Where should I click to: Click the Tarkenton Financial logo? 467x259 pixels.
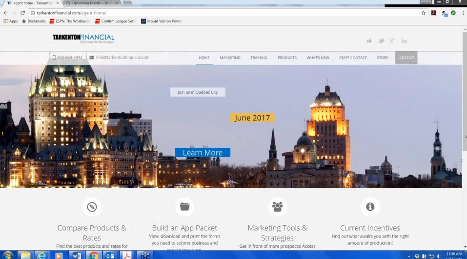coord(83,39)
